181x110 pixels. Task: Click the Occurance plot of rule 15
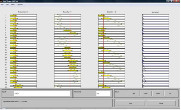(23, 50)
